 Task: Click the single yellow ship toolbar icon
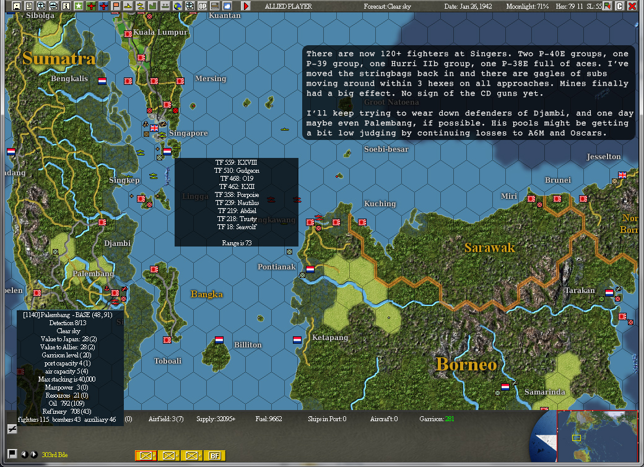click(x=128, y=6)
